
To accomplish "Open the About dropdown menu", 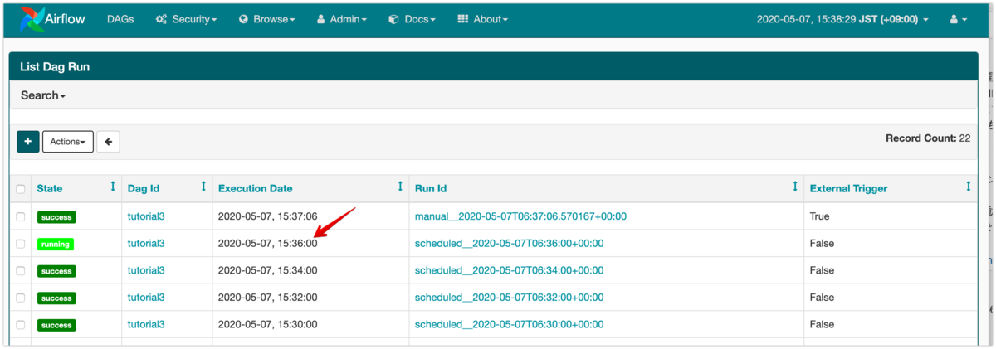I will 482,19.
